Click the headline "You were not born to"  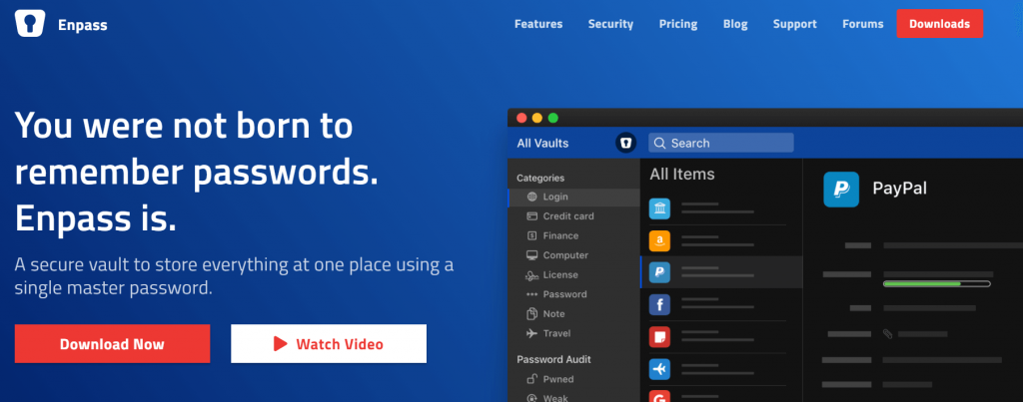(184, 125)
